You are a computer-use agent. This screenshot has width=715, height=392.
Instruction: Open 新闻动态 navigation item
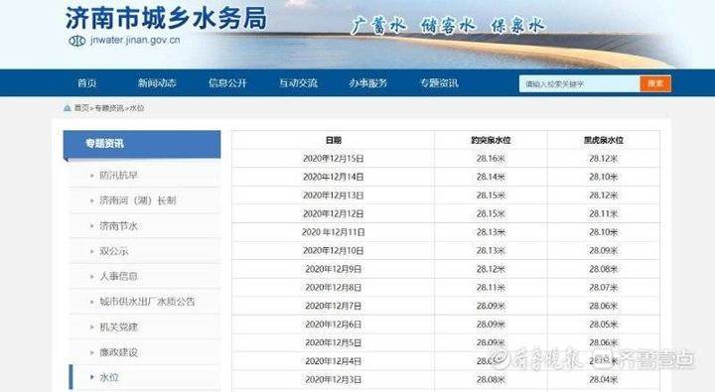click(157, 83)
